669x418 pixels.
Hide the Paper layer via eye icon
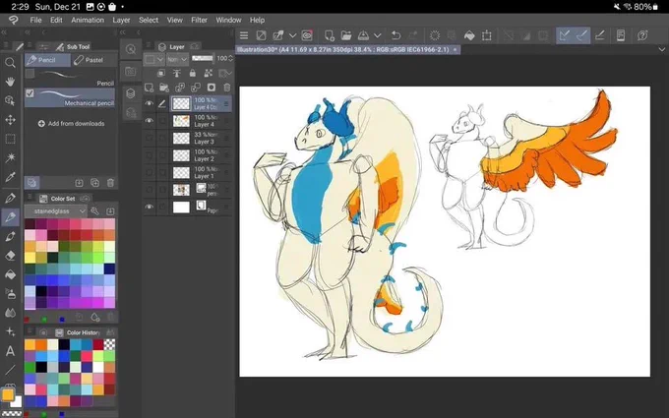(x=149, y=207)
